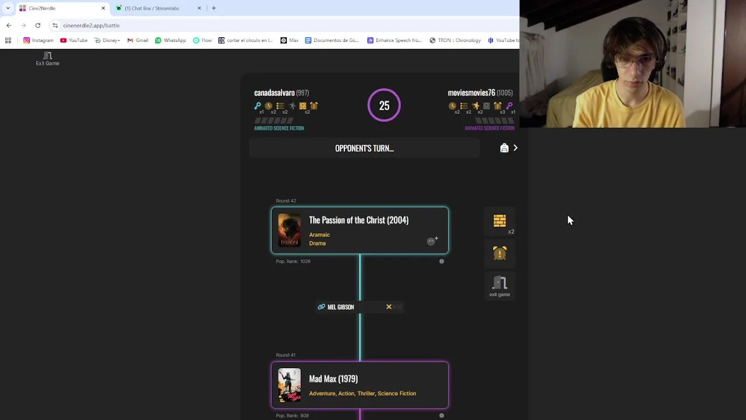
Task: Click canadasalvaro player name
Action: pos(274,93)
